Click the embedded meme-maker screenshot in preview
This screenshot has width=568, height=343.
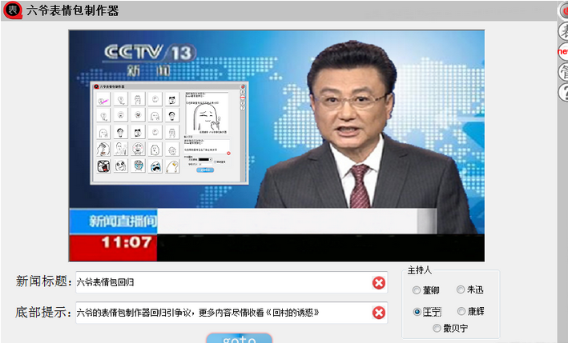pos(169,134)
